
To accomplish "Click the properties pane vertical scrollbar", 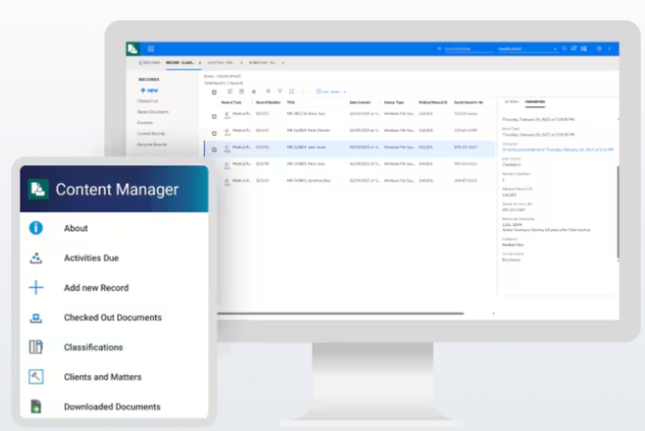I will click(x=618, y=212).
